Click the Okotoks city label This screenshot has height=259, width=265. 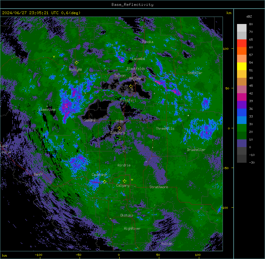tap(127, 215)
